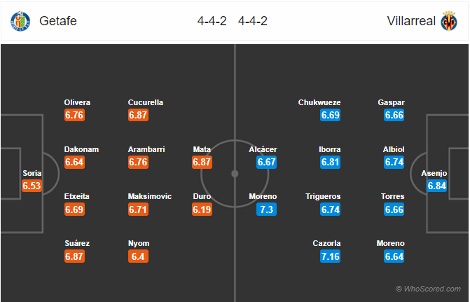Viewport: 470px width, 302px height.
Task: Click Getafe's 4-4-2 formation label
Action: (x=212, y=21)
